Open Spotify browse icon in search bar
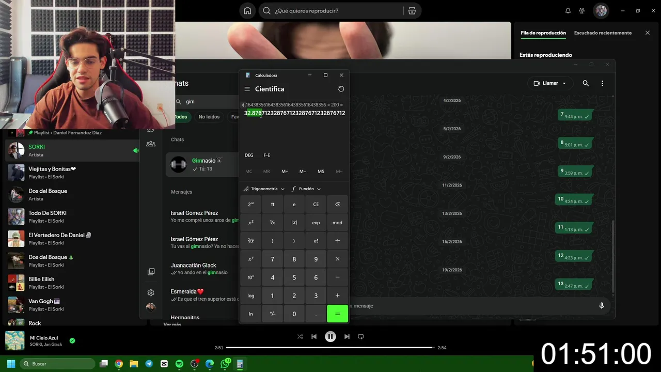This screenshot has height=372, width=661. click(x=412, y=11)
